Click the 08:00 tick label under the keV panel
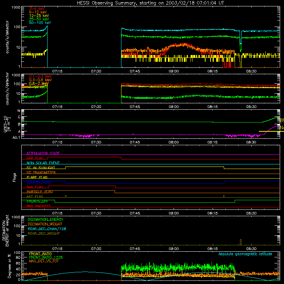This screenshot has width=284, height=284. coord(174,71)
